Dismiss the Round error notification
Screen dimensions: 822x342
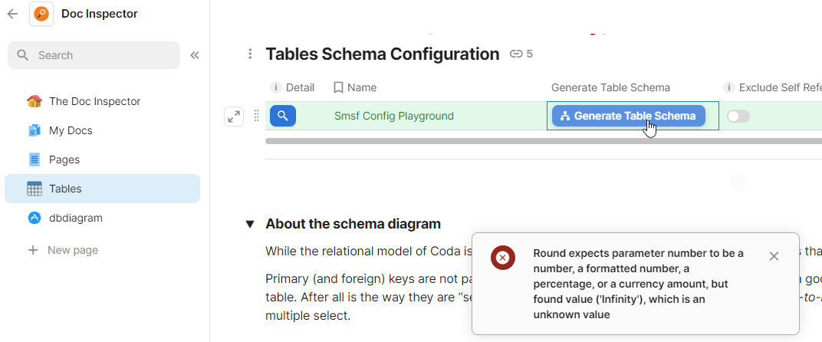[774, 256]
